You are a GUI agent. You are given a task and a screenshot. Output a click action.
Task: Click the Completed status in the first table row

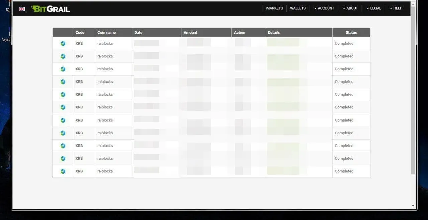344,43
